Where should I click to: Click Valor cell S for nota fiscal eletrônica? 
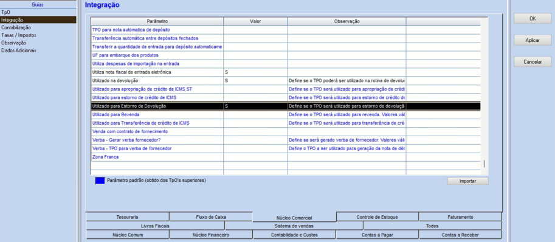point(255,72)
